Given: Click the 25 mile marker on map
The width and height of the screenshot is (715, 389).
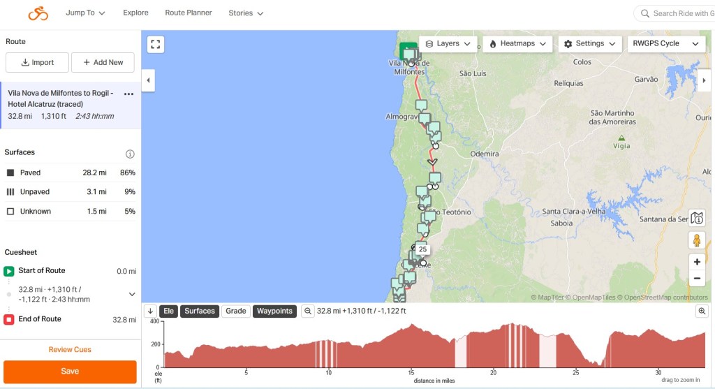Looking at the screenshot, I should [x=422, y=249].
